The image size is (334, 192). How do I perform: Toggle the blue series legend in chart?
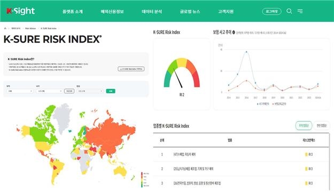coord(263,104)
